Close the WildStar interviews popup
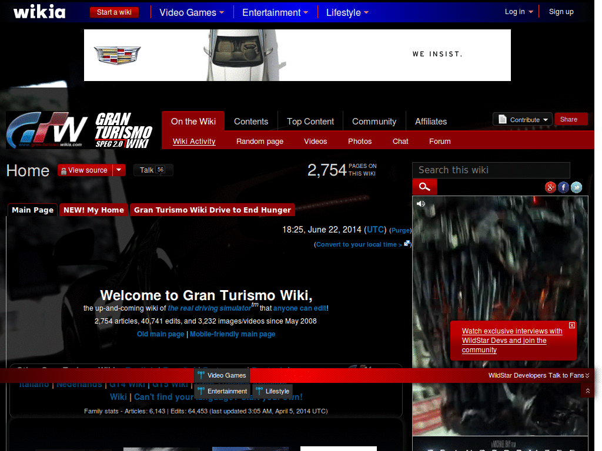Screen dimensions: 602x451 pyautogui.click(x=572, y=325)
